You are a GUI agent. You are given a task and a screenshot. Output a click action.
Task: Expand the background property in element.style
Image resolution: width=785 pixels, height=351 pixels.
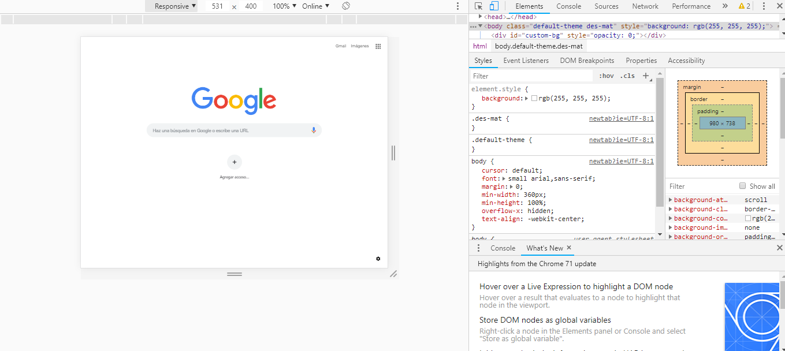526,99
